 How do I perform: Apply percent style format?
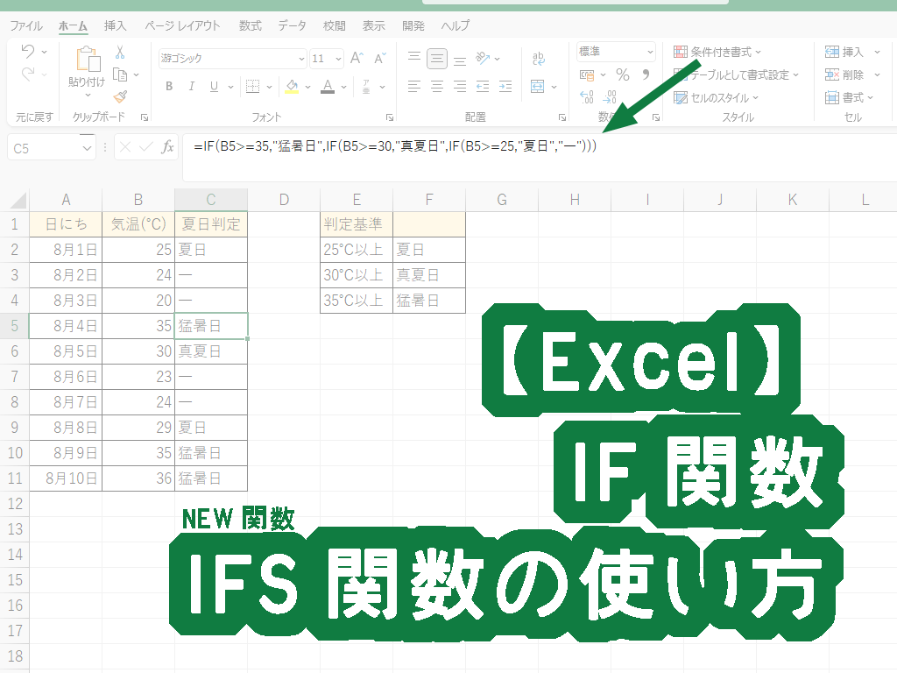[623, 75]
